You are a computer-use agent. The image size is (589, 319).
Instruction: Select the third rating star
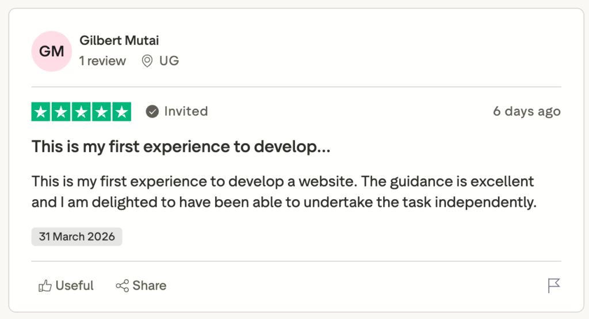(x=81, y=112)
